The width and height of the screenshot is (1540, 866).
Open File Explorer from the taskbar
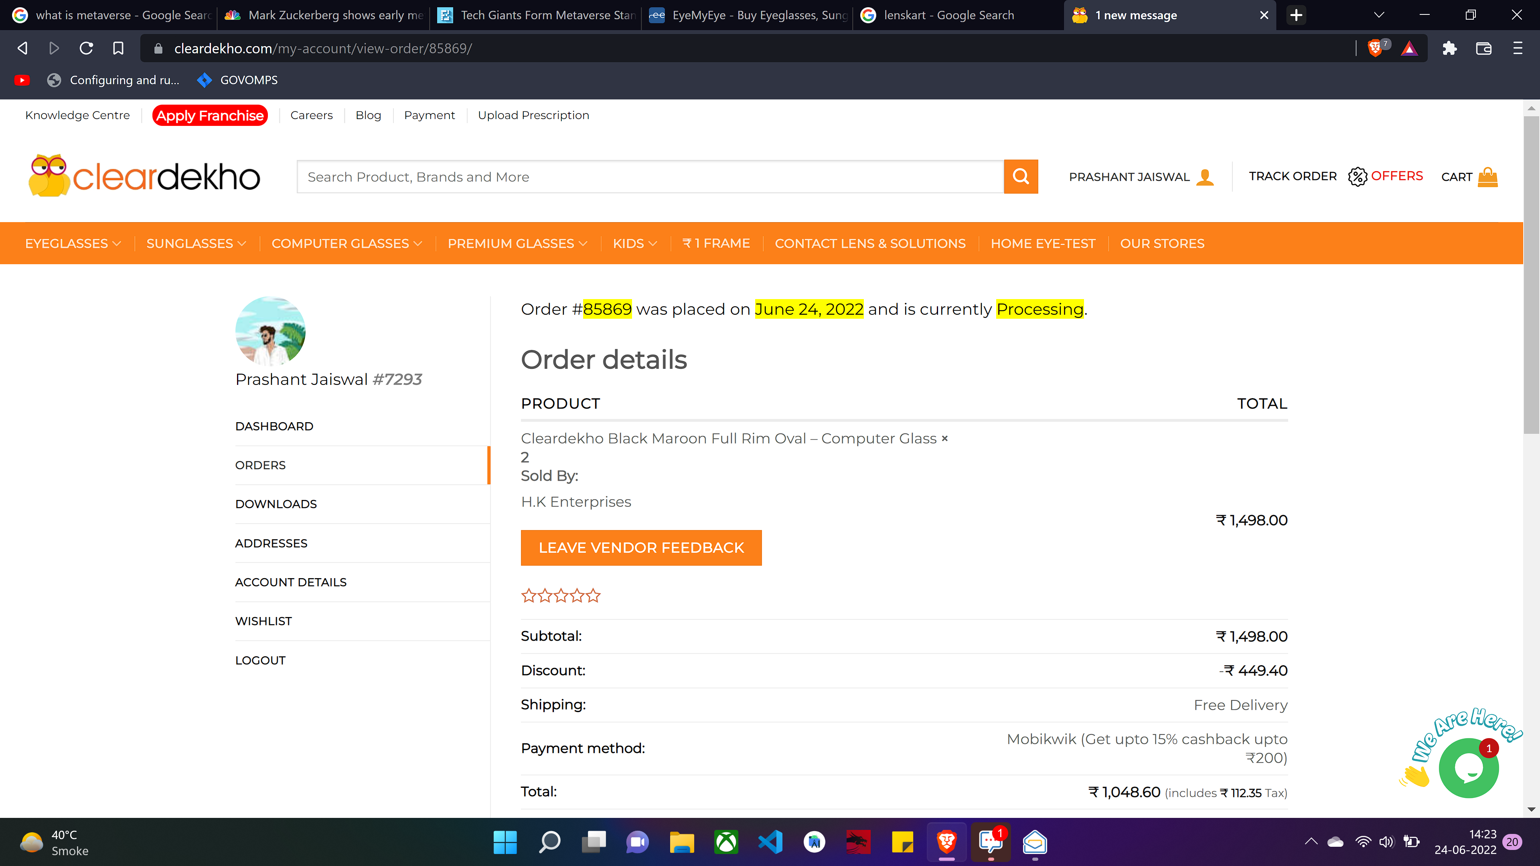[681, 842]
